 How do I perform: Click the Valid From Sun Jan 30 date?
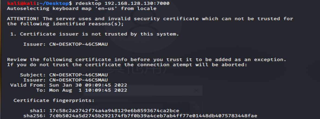(x=88, y=85)
